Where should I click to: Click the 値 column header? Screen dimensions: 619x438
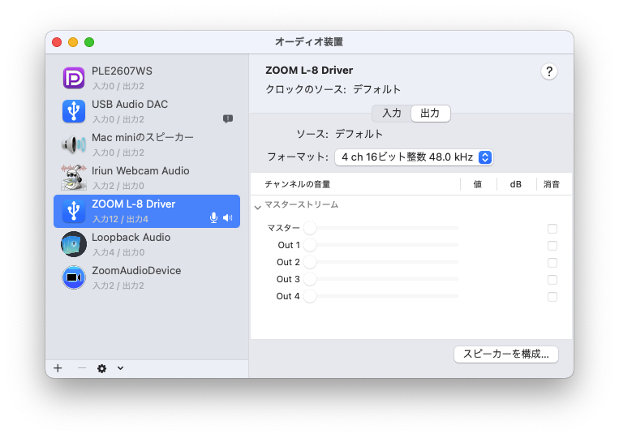pyautogui.click(x=478, y=184)
